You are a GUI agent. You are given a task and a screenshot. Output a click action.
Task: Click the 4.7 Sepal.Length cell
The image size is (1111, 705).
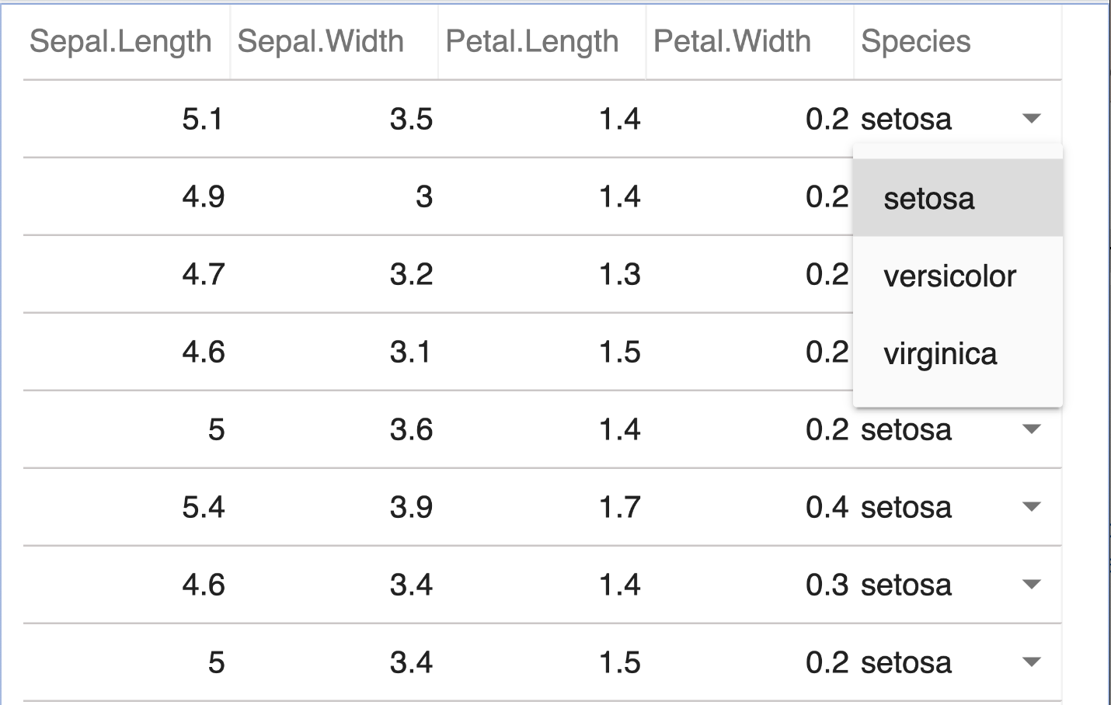click(x=203, y=274)
